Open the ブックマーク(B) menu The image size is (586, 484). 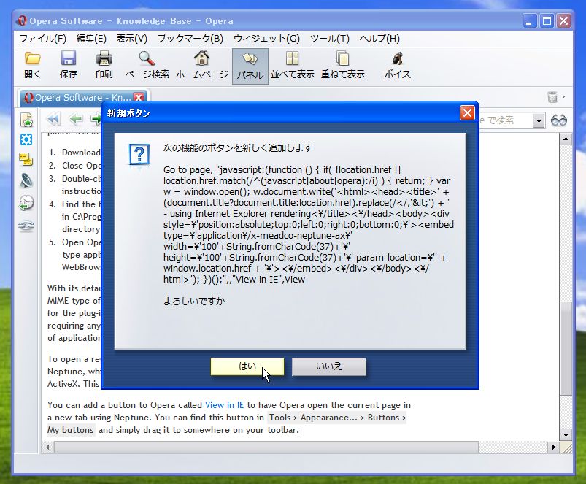click(x=190, y=39)
